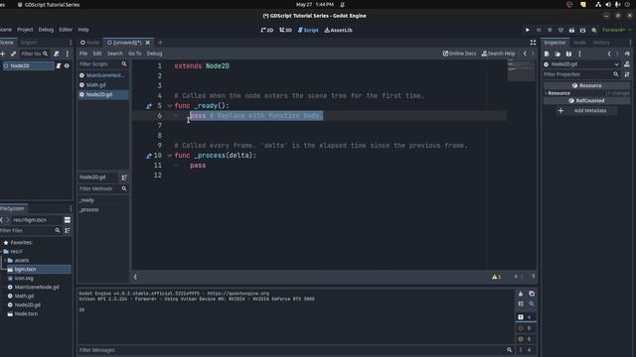Copy the output log selection

tap(532, 294)
